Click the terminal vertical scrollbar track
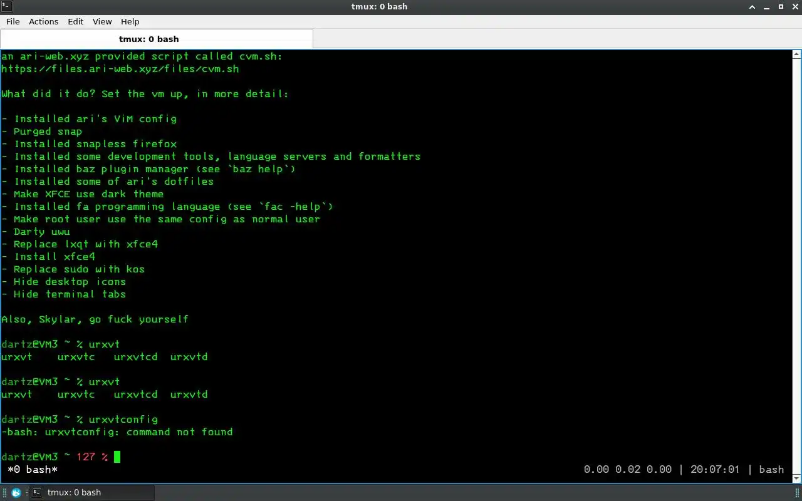This screenshot has width=802, height=501. click(797, 266)
